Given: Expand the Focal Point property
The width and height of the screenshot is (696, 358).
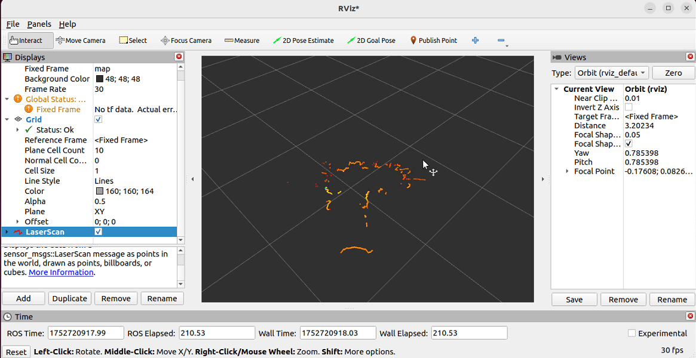Looking at the screenshot, I should point(567,171).
